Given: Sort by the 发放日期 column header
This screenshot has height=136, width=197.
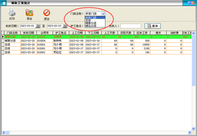Looking at the screenshot, I should click(29, 33).
